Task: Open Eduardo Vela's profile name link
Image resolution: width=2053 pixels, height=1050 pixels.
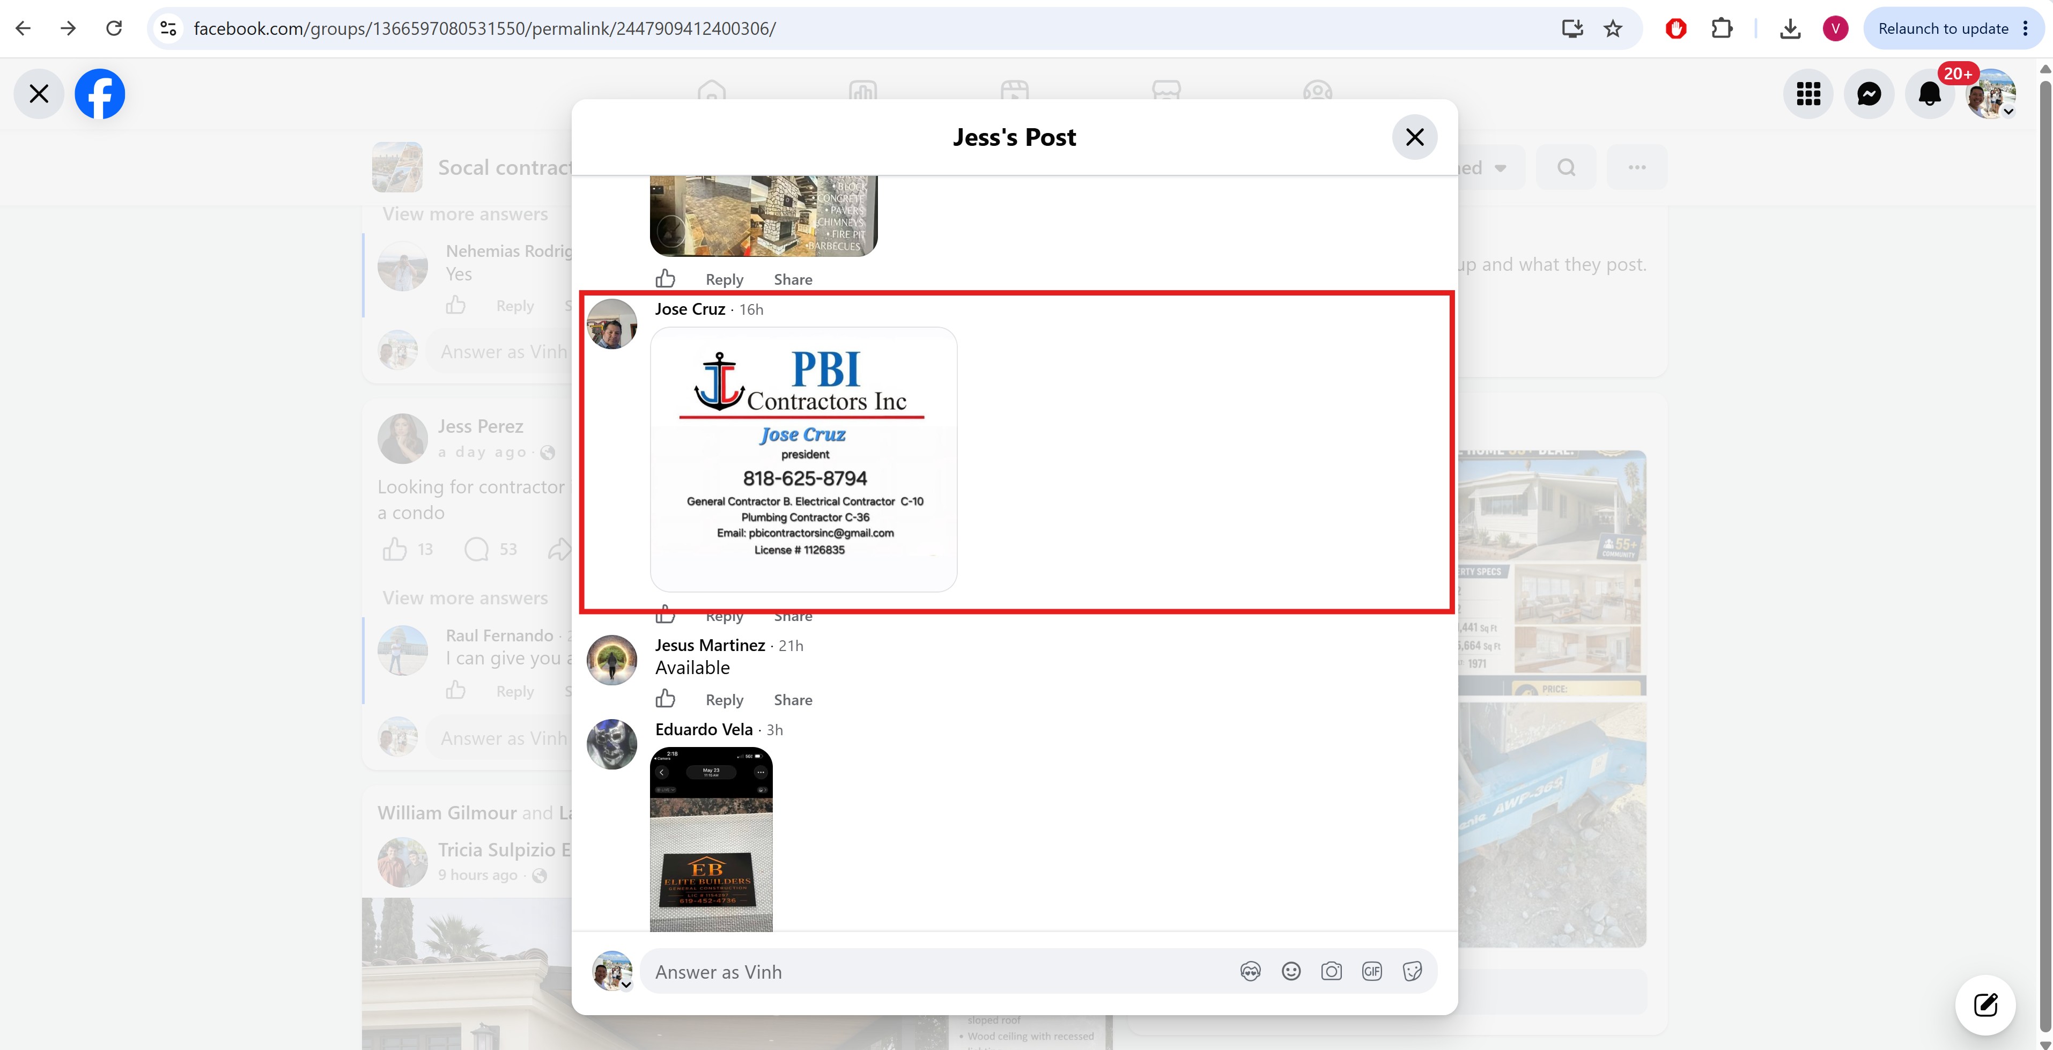Action: click(x=704, y=730)
